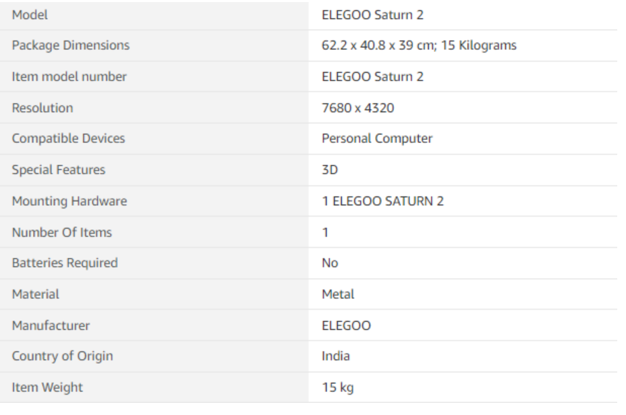Screen dimensions: 626x415
Task: Select the India country of origin value
Action: click(x=336, y=356)
